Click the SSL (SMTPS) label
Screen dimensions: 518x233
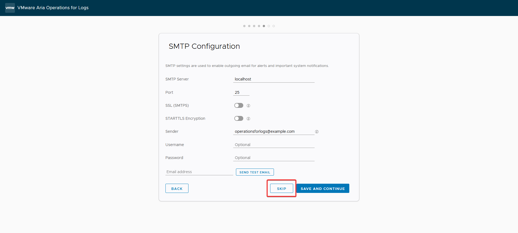pos(177,105)
